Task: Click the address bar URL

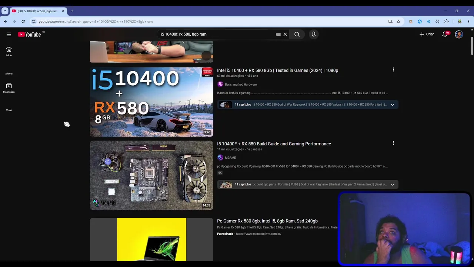Action: pos(96,22)
